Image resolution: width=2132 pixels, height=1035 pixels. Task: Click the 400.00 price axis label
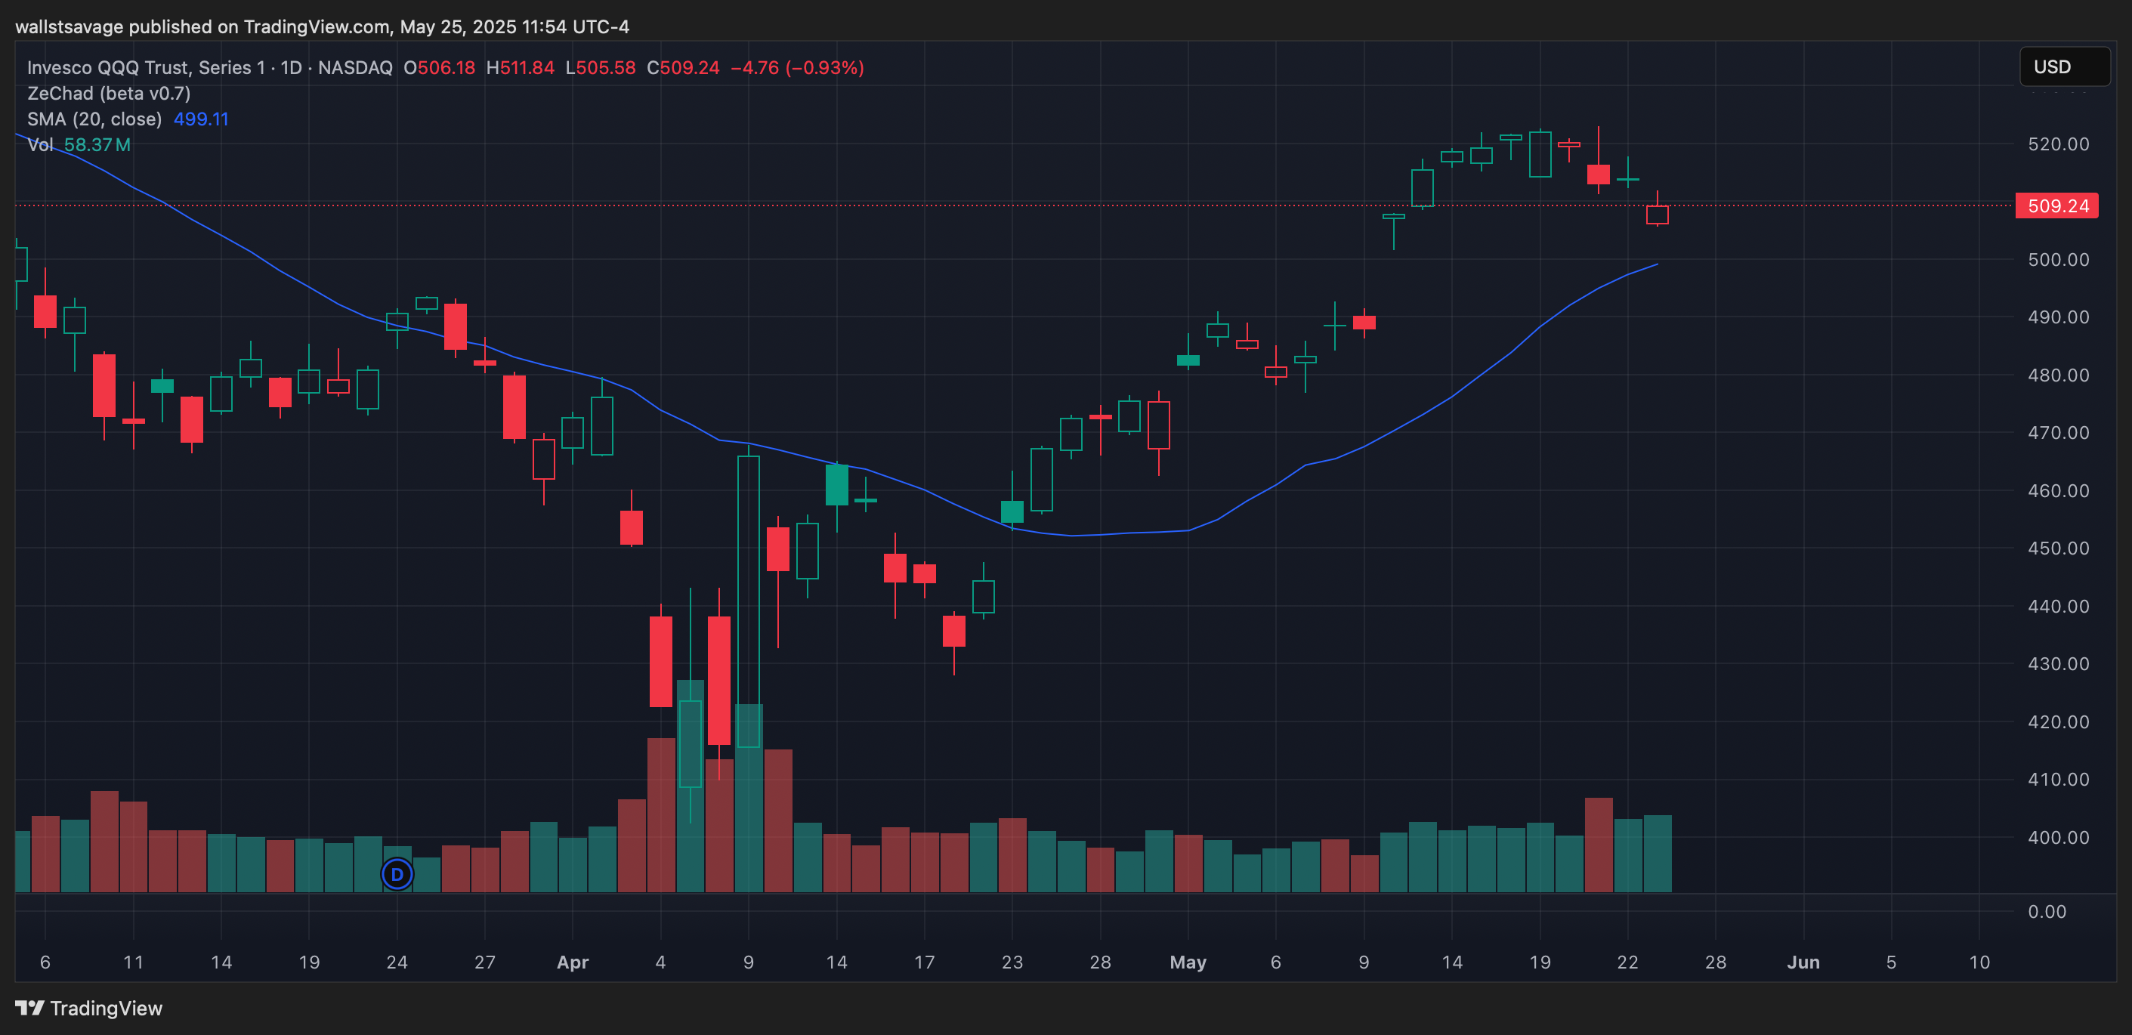(x=2059, y=837)
